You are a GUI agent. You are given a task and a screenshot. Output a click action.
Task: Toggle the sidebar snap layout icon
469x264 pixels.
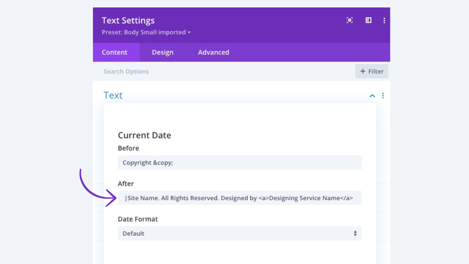(369, 20)
